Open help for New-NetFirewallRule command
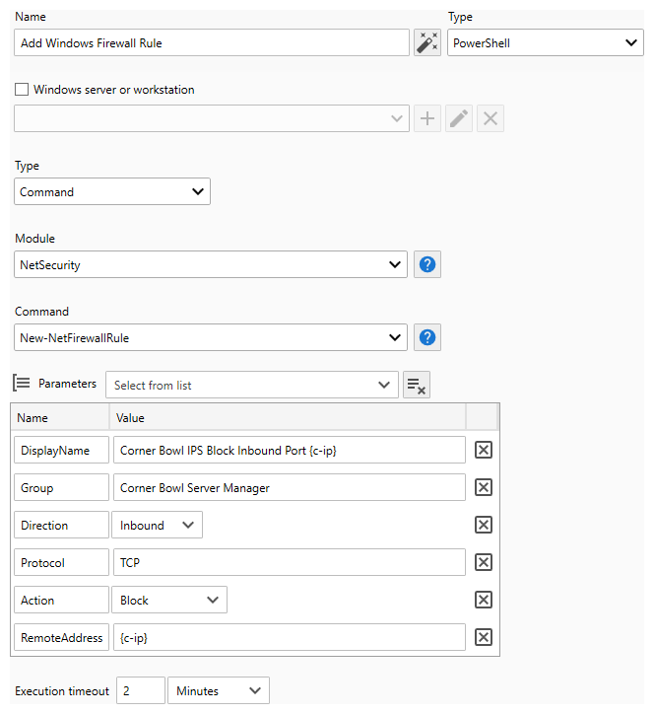Screen dimensions: 654x714 point(427,337)
